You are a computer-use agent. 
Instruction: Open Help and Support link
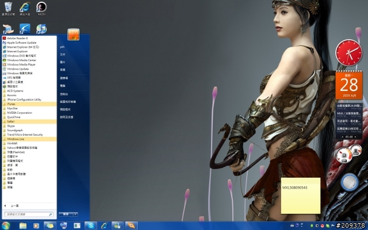[67, 117]
